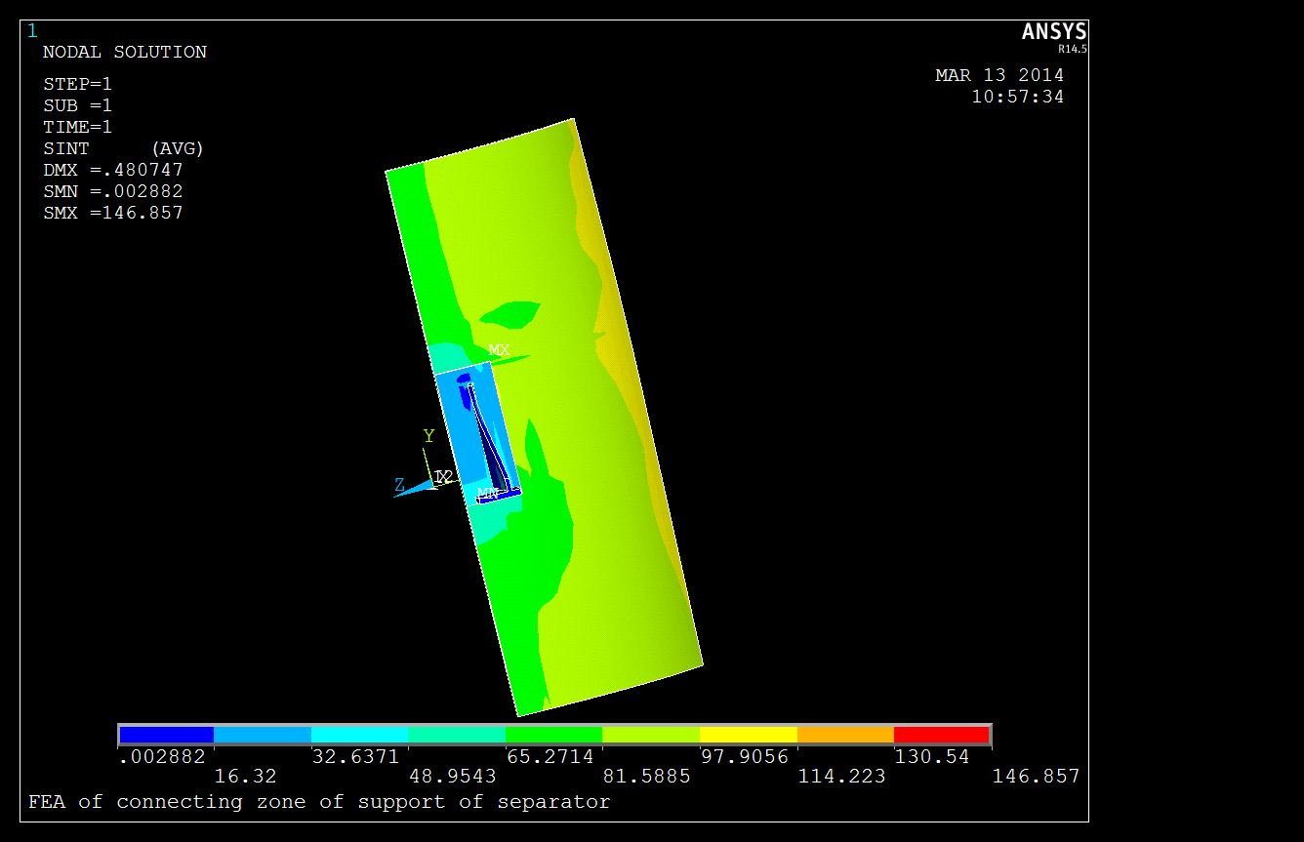Select the orange legend color band
Screen dimensions: 1304x842
pos(845,735)
